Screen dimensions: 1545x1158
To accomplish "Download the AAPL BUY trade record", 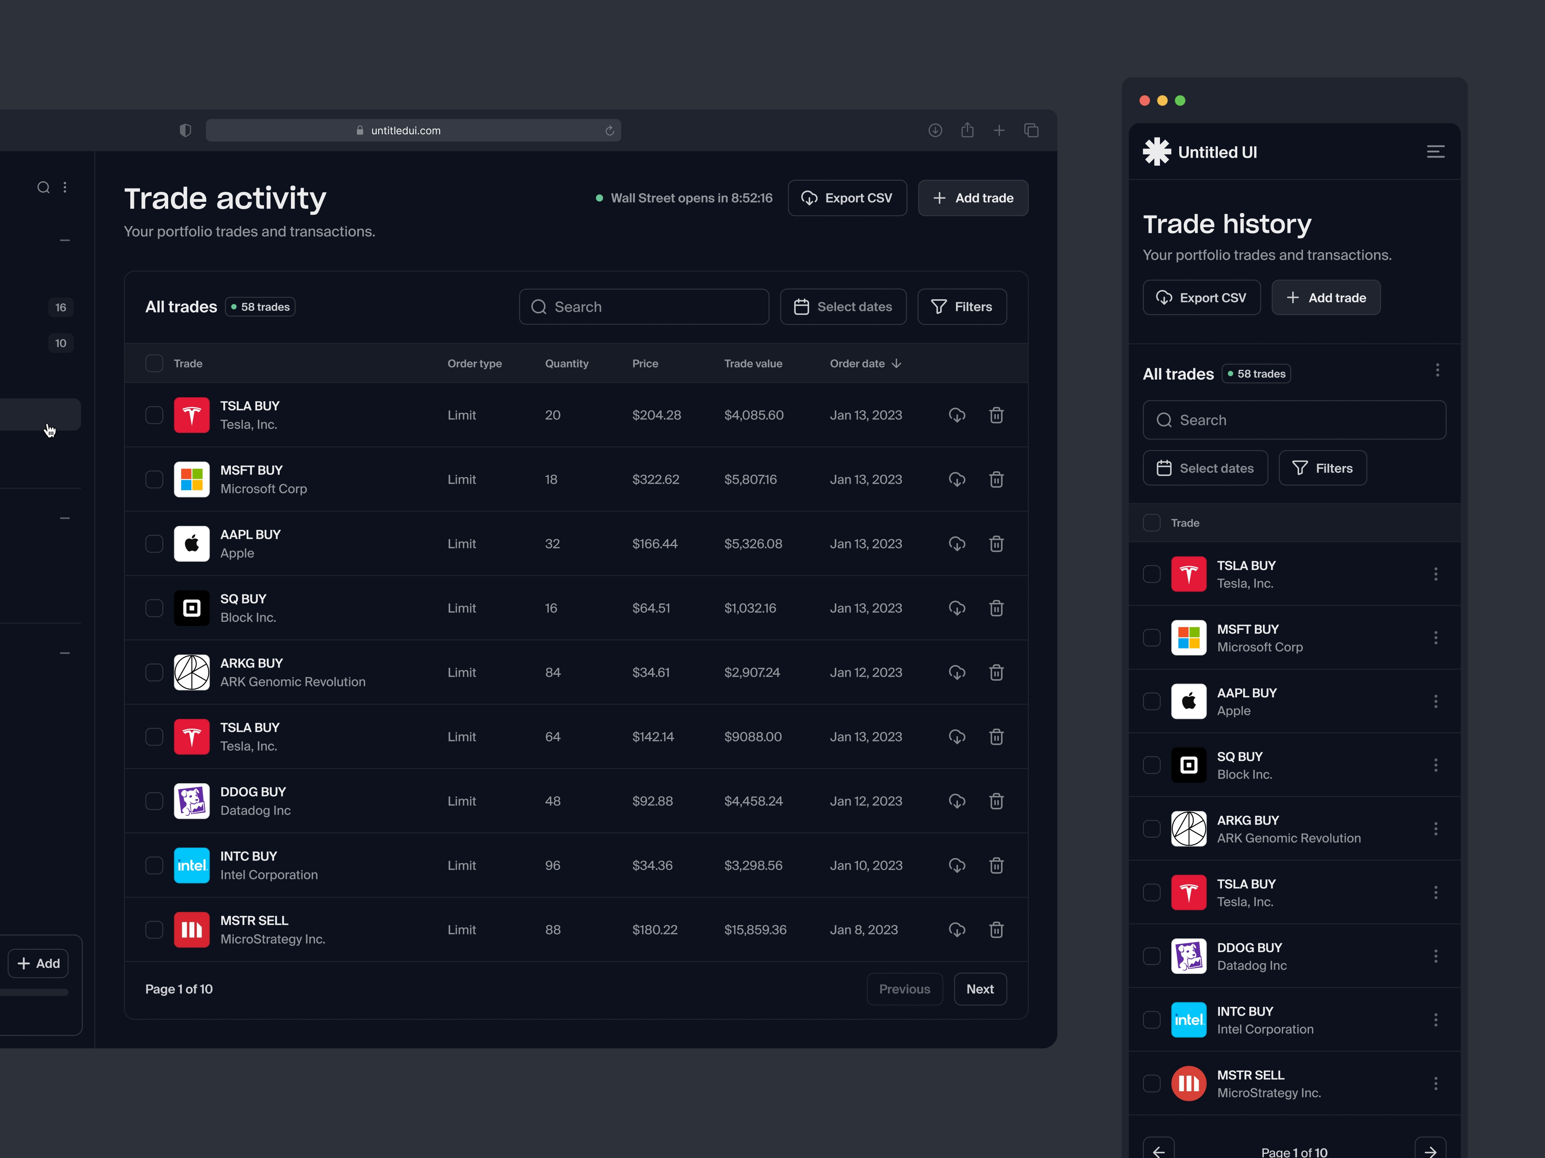I will tap(957, 544).
